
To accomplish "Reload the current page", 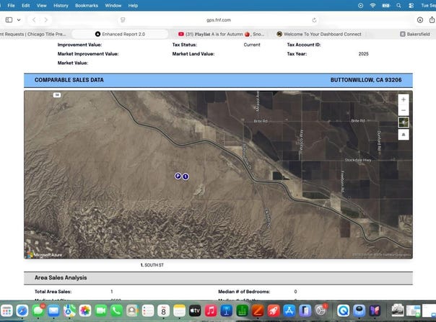I will click(x=314, y=20).
